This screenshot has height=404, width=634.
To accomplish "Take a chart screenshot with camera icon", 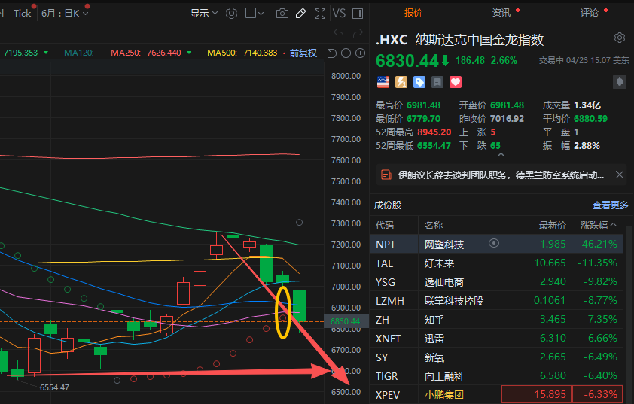I will tap(282, 14).
